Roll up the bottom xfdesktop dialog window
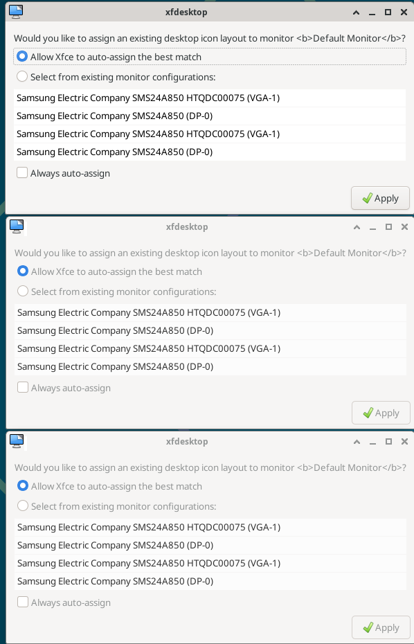 357,442
